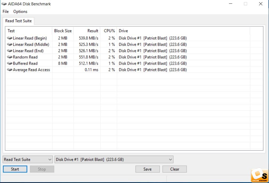Click the 8 MB block size cell
This screenshot has width=269, height=183.
pos(63,63)
